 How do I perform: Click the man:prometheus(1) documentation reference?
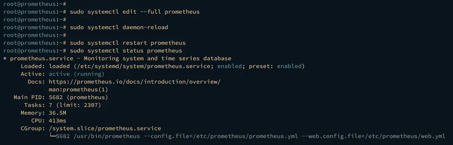tap(78, 89)
